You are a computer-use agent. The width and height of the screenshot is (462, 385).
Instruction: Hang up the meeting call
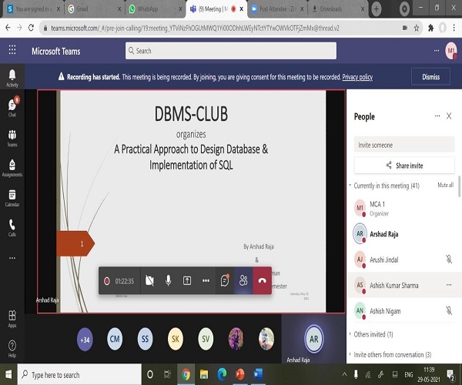point(263,281)
